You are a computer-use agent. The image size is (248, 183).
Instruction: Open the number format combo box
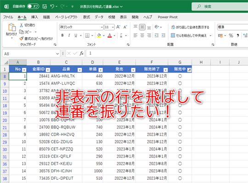click(232, 27)
